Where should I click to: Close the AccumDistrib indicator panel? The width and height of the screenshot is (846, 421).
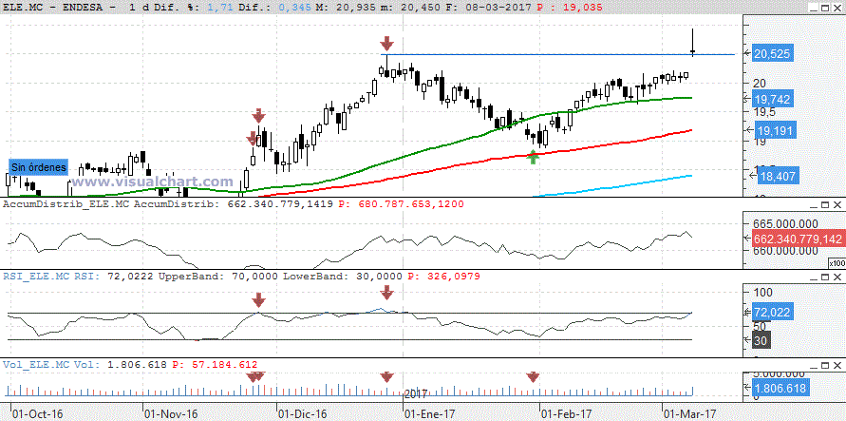pyautogui.click(x=837, y=204)
